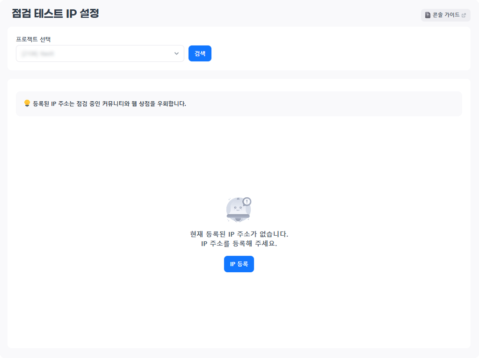Click the document icon in 콘솔 가이드

click(x=428, y=15)
